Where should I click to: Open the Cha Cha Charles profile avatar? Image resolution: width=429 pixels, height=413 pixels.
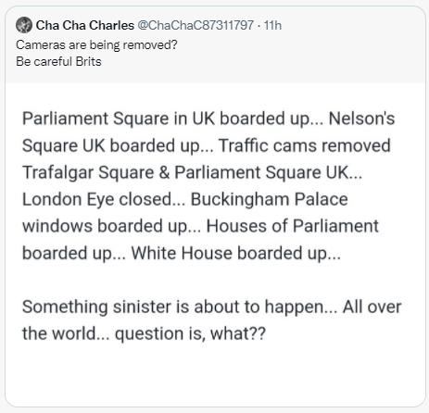pos(24,25)
